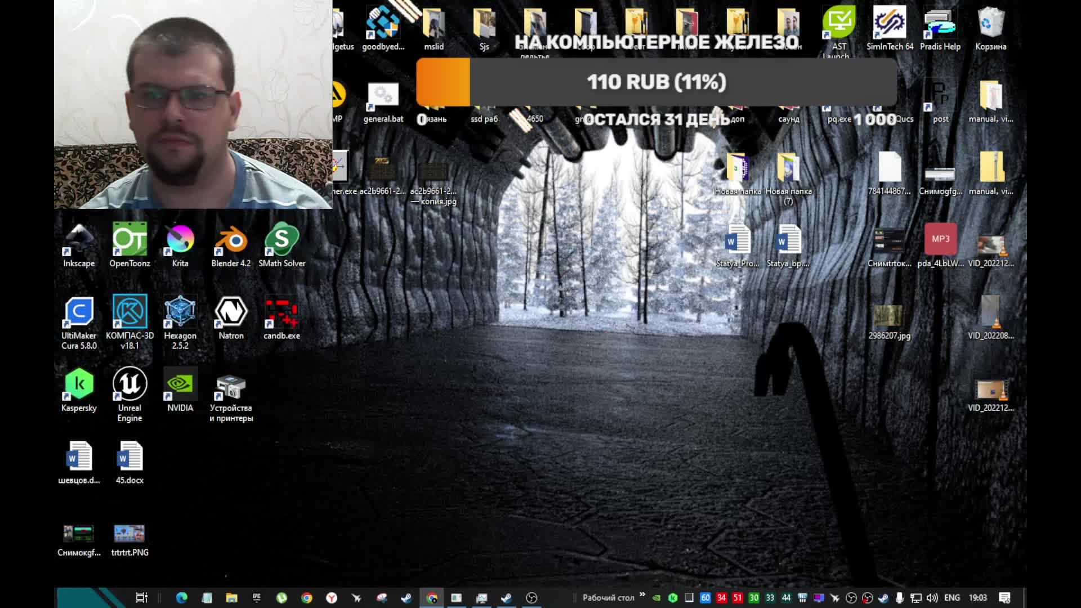Open the SMath Solver shortcut
Screen dimensions: 1081x608
pyautogui.click(x=282, y=242)
